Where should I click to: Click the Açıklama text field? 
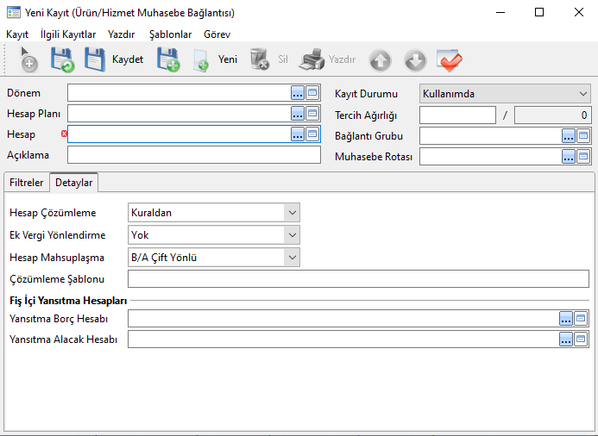click(x=193, y=155)
